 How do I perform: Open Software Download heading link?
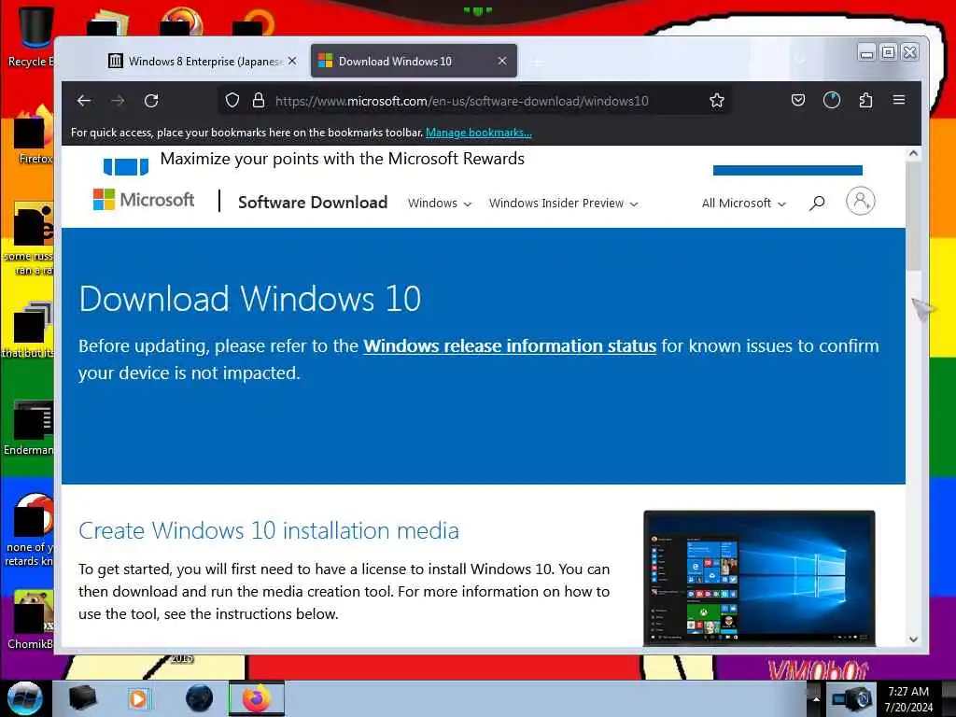tap(313, 203)
